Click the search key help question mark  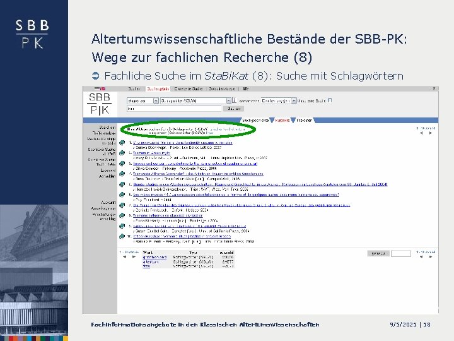234,100
